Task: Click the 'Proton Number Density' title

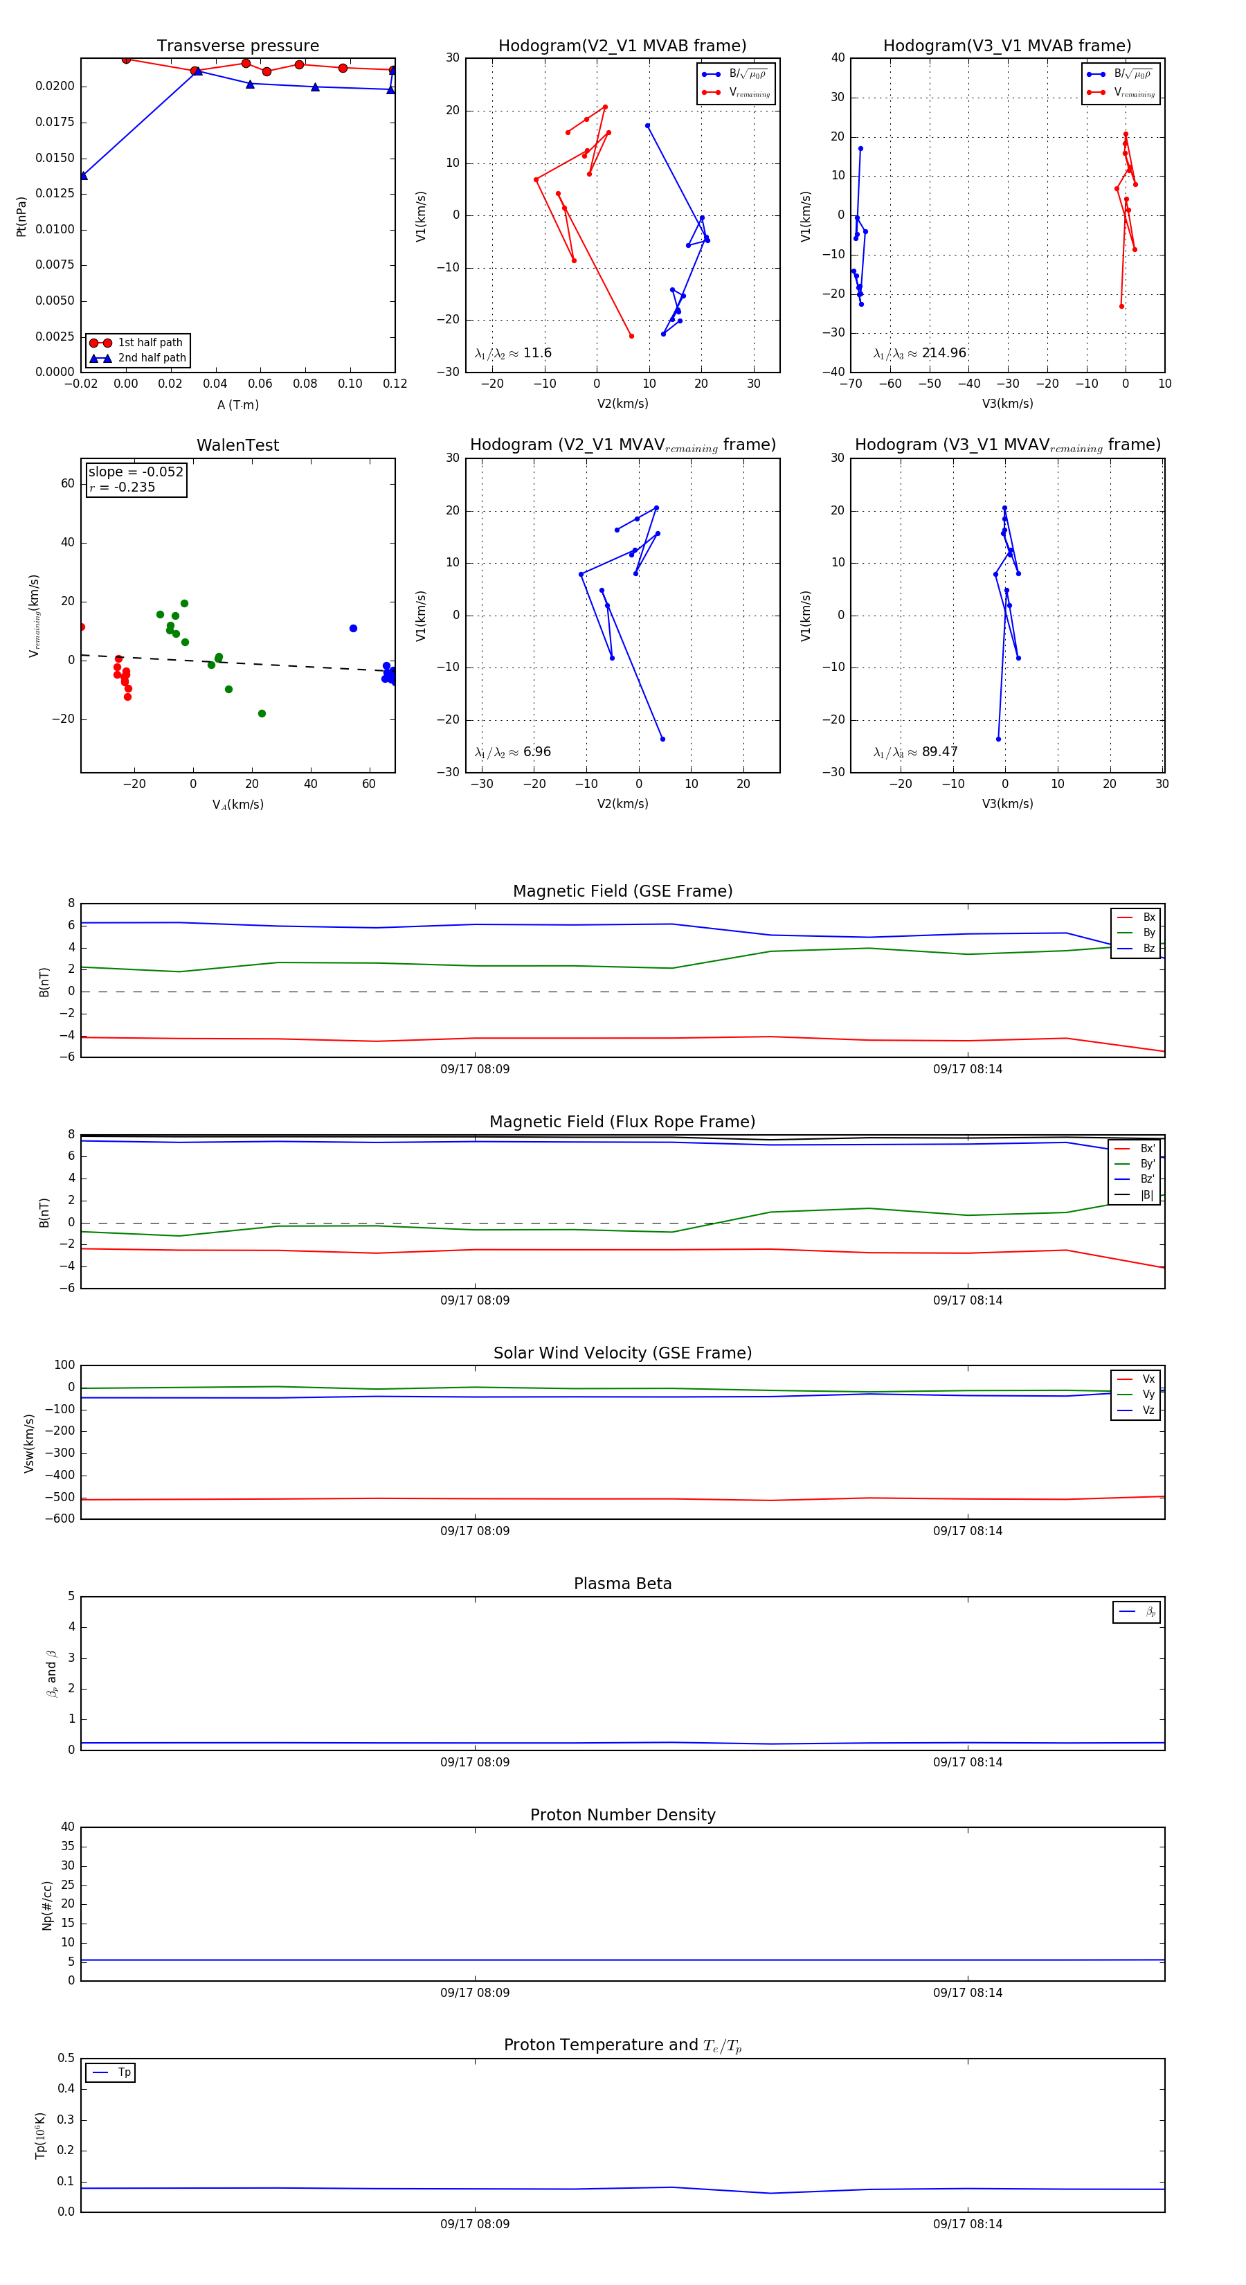Action: tap(622, 1815)
